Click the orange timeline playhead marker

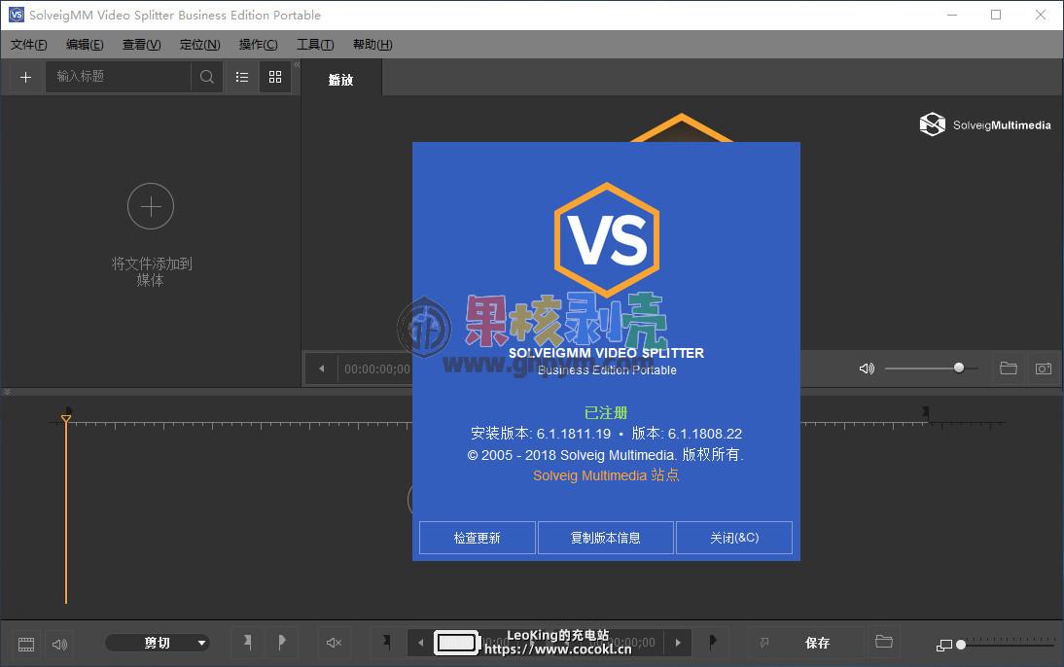point(66,419)
